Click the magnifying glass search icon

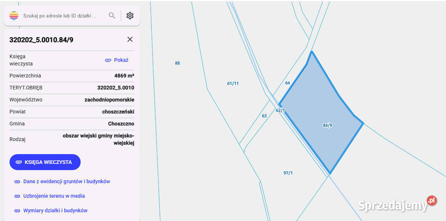[x=112, y=16]
